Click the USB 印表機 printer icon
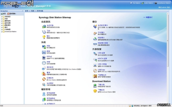172x107 pixels. (95, 65)
